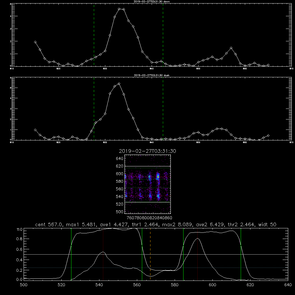295x295 pixels.
Task: Click the first diamond point of the dawn curve
Action: click(35, 42)
